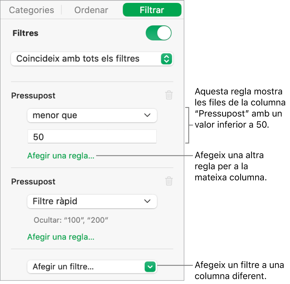Click 'Afegir una regla...' below the 50 field
Image resolution: width=290 pixels, height=284 pixels.
click(61, 156)
